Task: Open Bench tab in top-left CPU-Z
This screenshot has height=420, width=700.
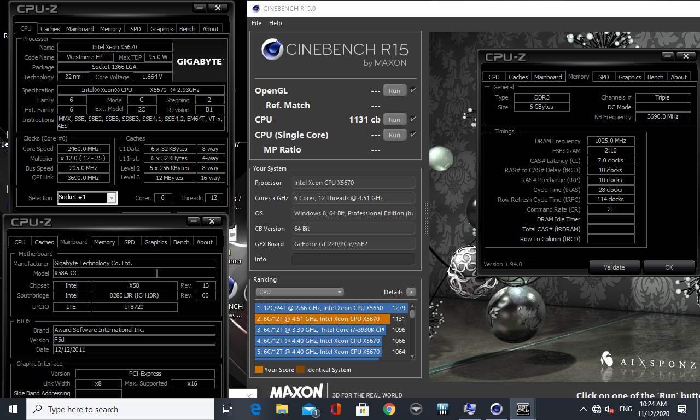Action: point(187,29)
